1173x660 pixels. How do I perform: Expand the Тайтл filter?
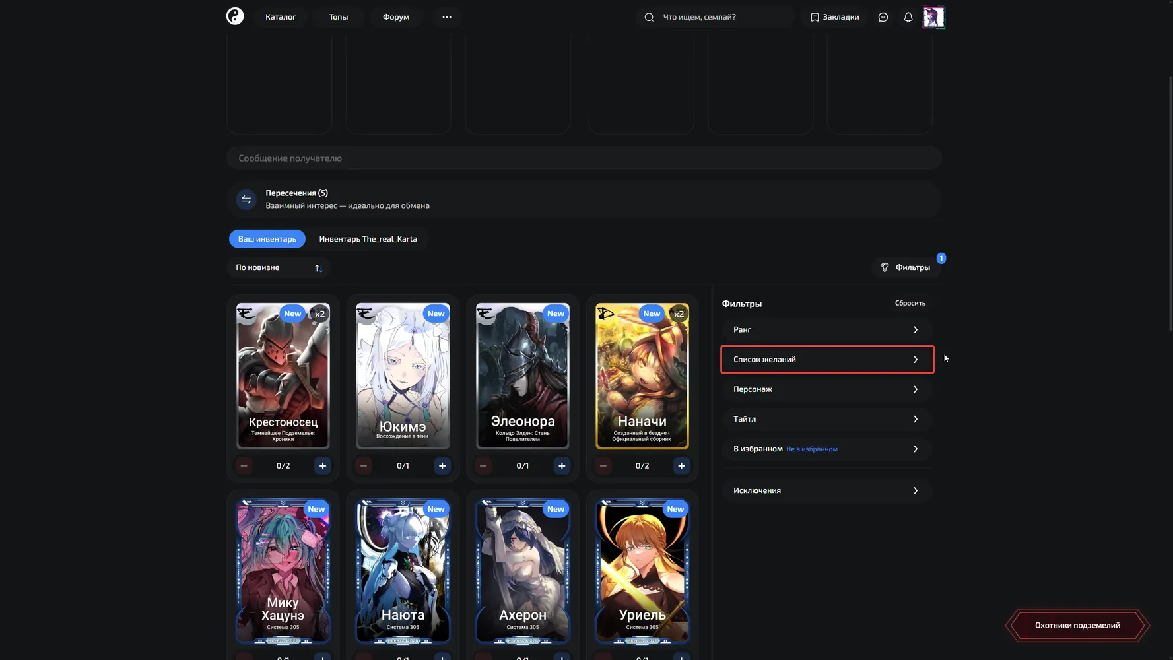pos(826,419)
